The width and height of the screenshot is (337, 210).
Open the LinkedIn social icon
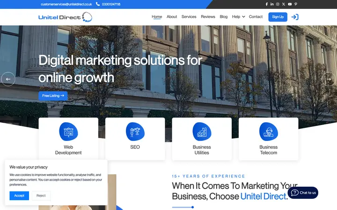coord(272,4)
